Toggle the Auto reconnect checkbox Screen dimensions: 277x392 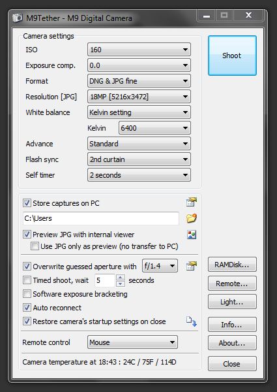[27, 308]
